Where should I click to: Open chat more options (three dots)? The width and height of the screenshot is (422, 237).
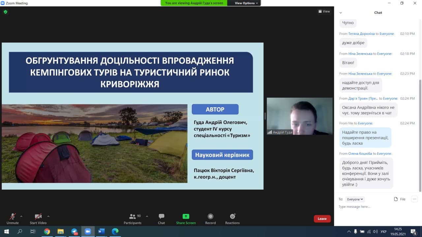(x=415, y=199)
